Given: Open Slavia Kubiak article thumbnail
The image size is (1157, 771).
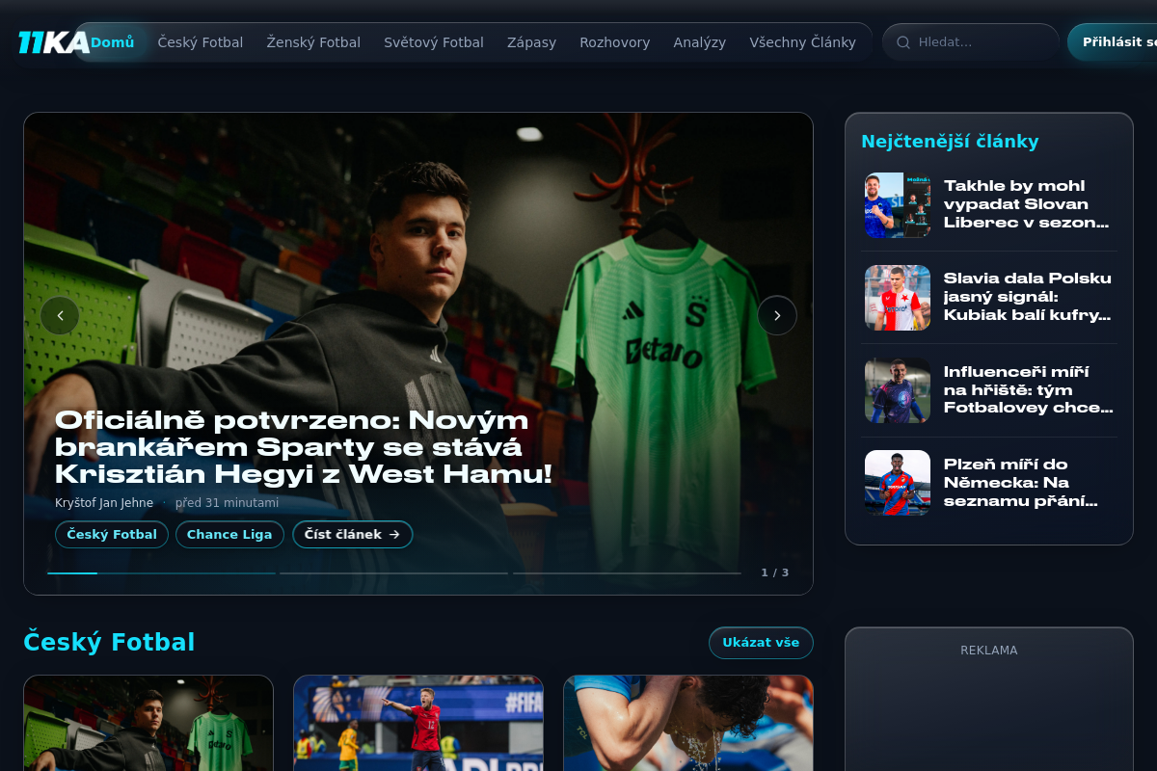Looking at the screenshot, I should point(898,298).
